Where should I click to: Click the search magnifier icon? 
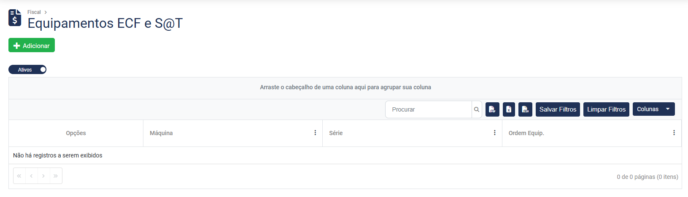coord(477,109)
